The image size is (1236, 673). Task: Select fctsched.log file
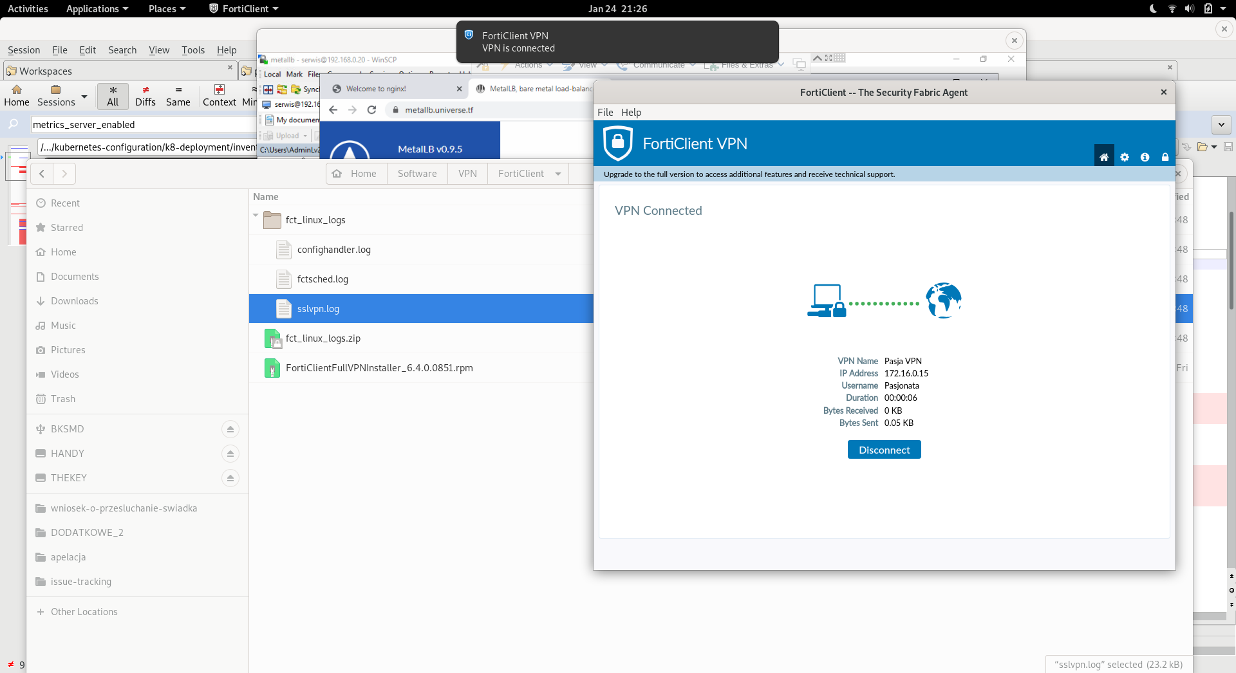[421, 279]
